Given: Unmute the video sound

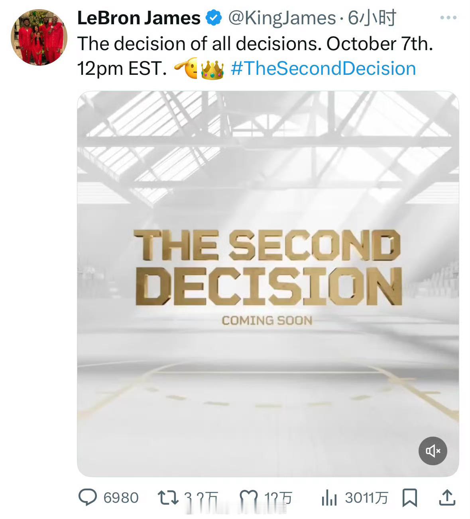Looking at the screenshot, I should 433,451.
